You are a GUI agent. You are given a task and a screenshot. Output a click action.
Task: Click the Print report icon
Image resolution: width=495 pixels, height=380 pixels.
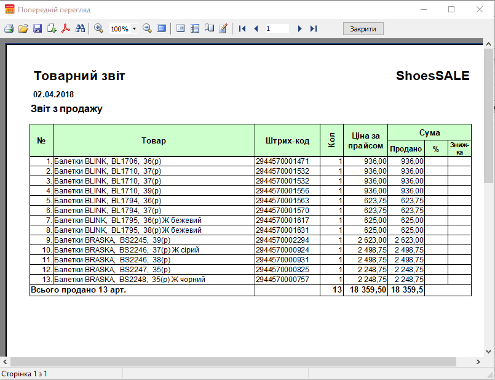pyautogui.click(x=9, y=29)
